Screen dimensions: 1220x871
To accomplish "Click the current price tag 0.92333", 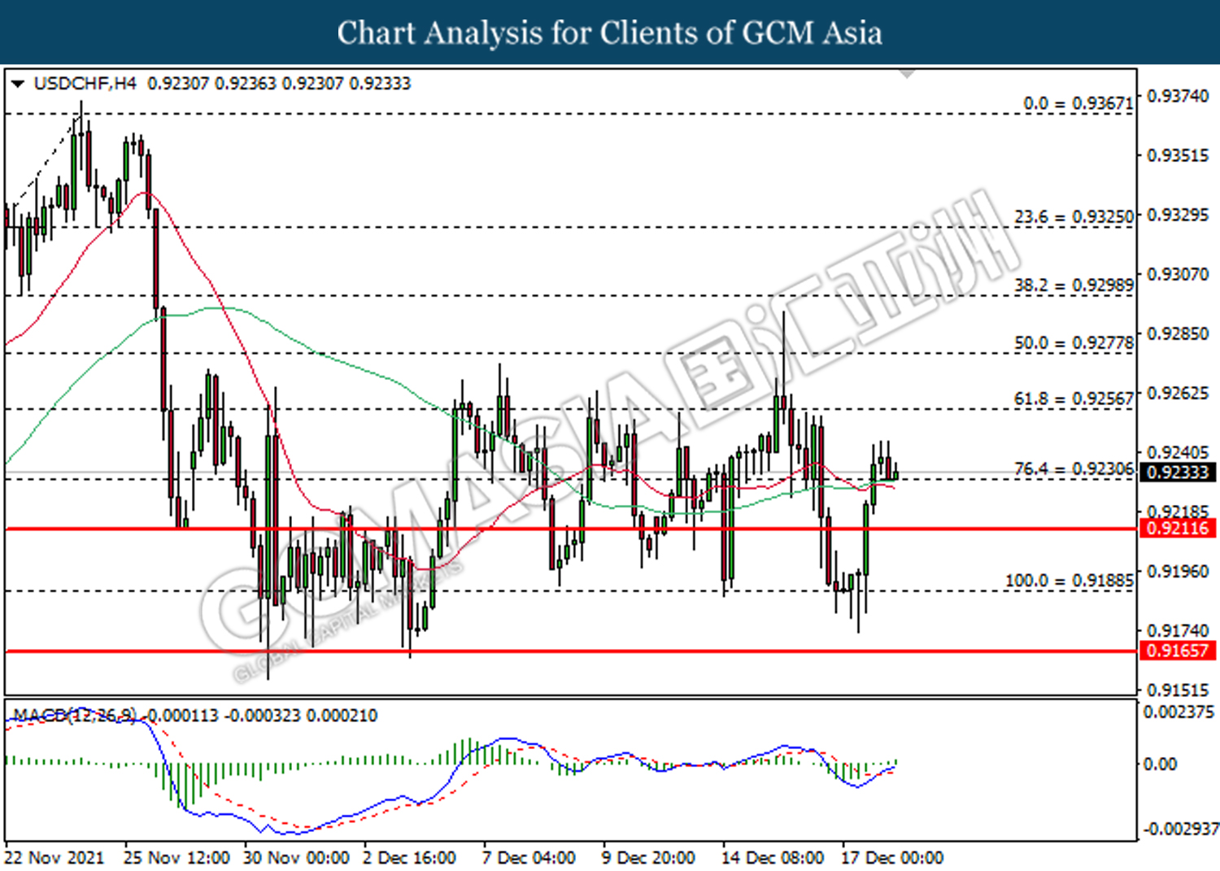I will (x=1179, y=473).
